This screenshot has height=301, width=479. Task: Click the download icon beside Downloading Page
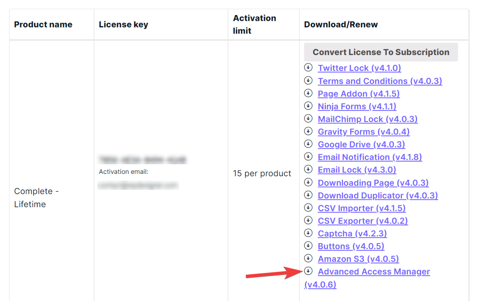[x=308, y=182]
